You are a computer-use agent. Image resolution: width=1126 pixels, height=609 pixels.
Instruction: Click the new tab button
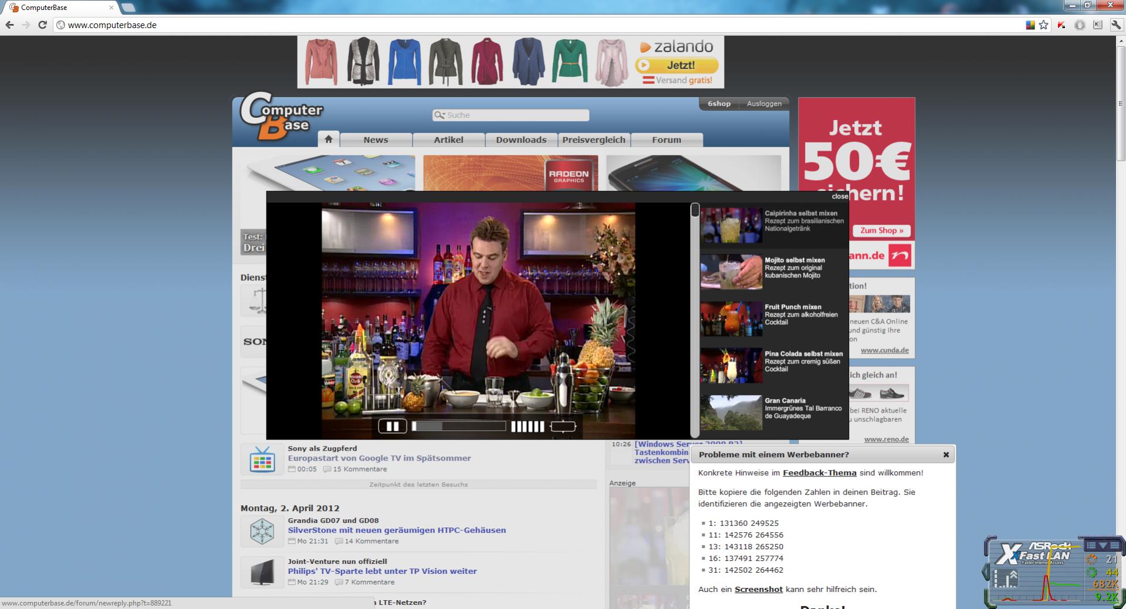[128, 8]
